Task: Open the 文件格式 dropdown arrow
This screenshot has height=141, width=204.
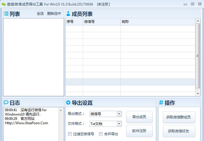Action: (x=119, y=124)
